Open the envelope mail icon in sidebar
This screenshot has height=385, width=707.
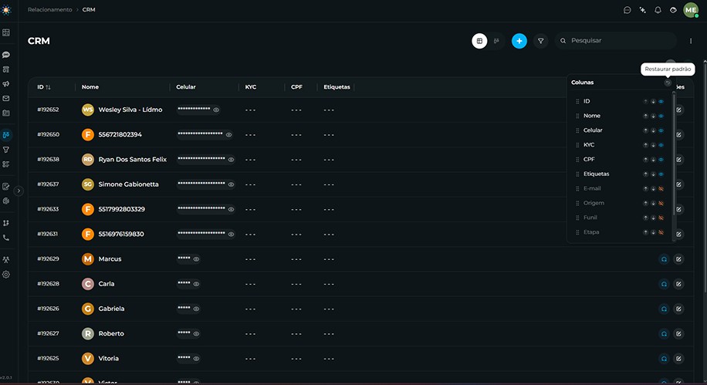point(6,98)
